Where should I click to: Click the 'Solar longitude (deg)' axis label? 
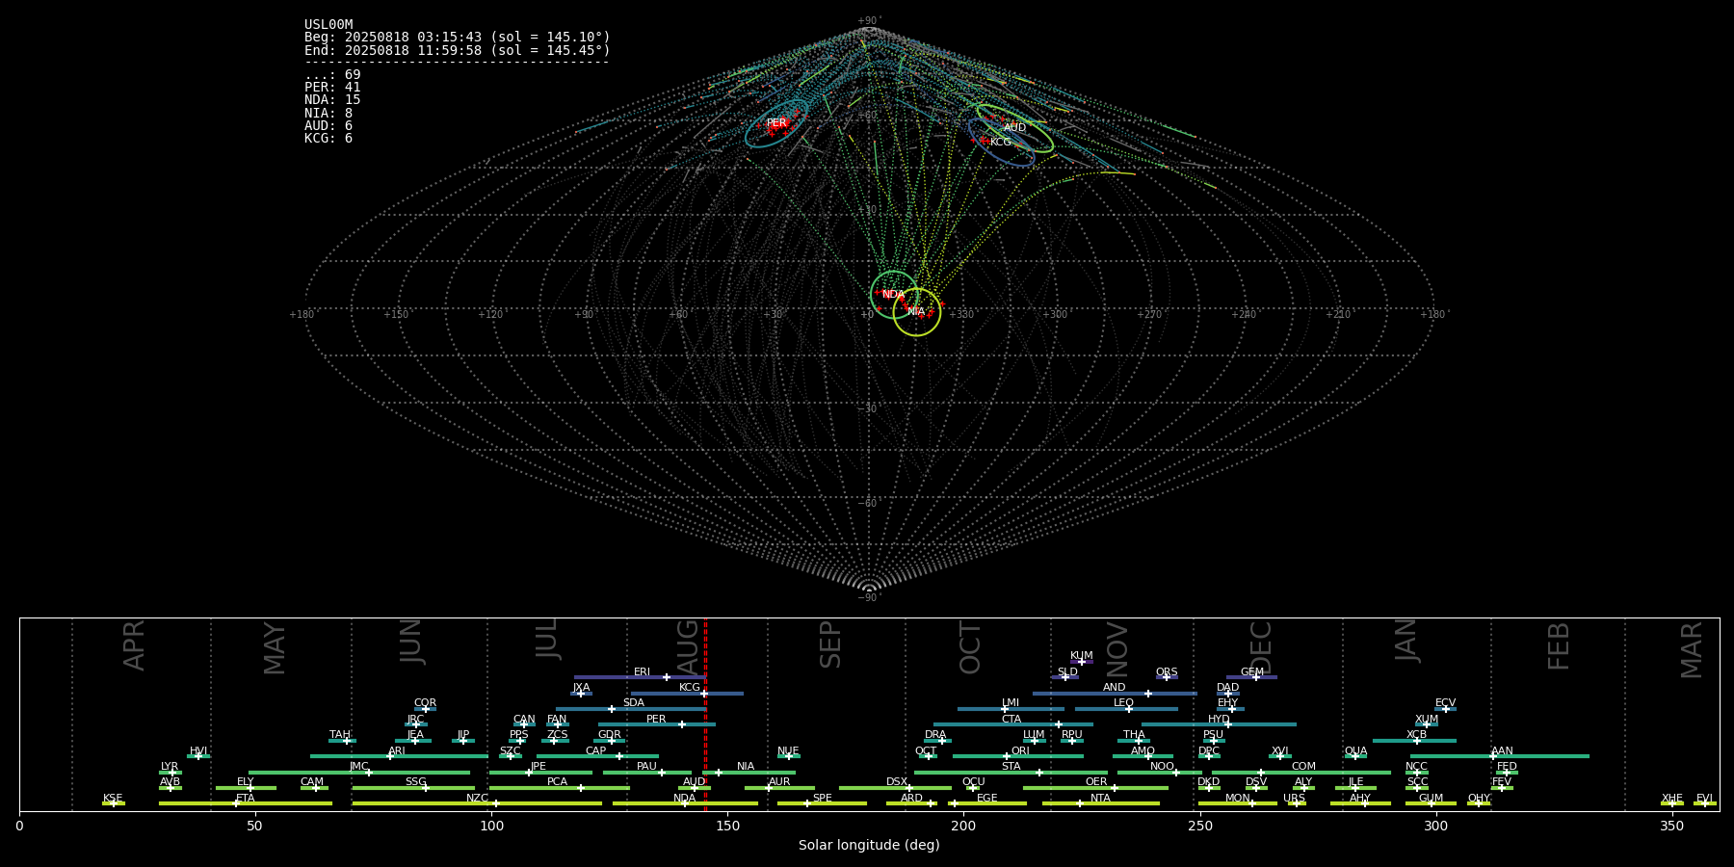tap(869, 845)
